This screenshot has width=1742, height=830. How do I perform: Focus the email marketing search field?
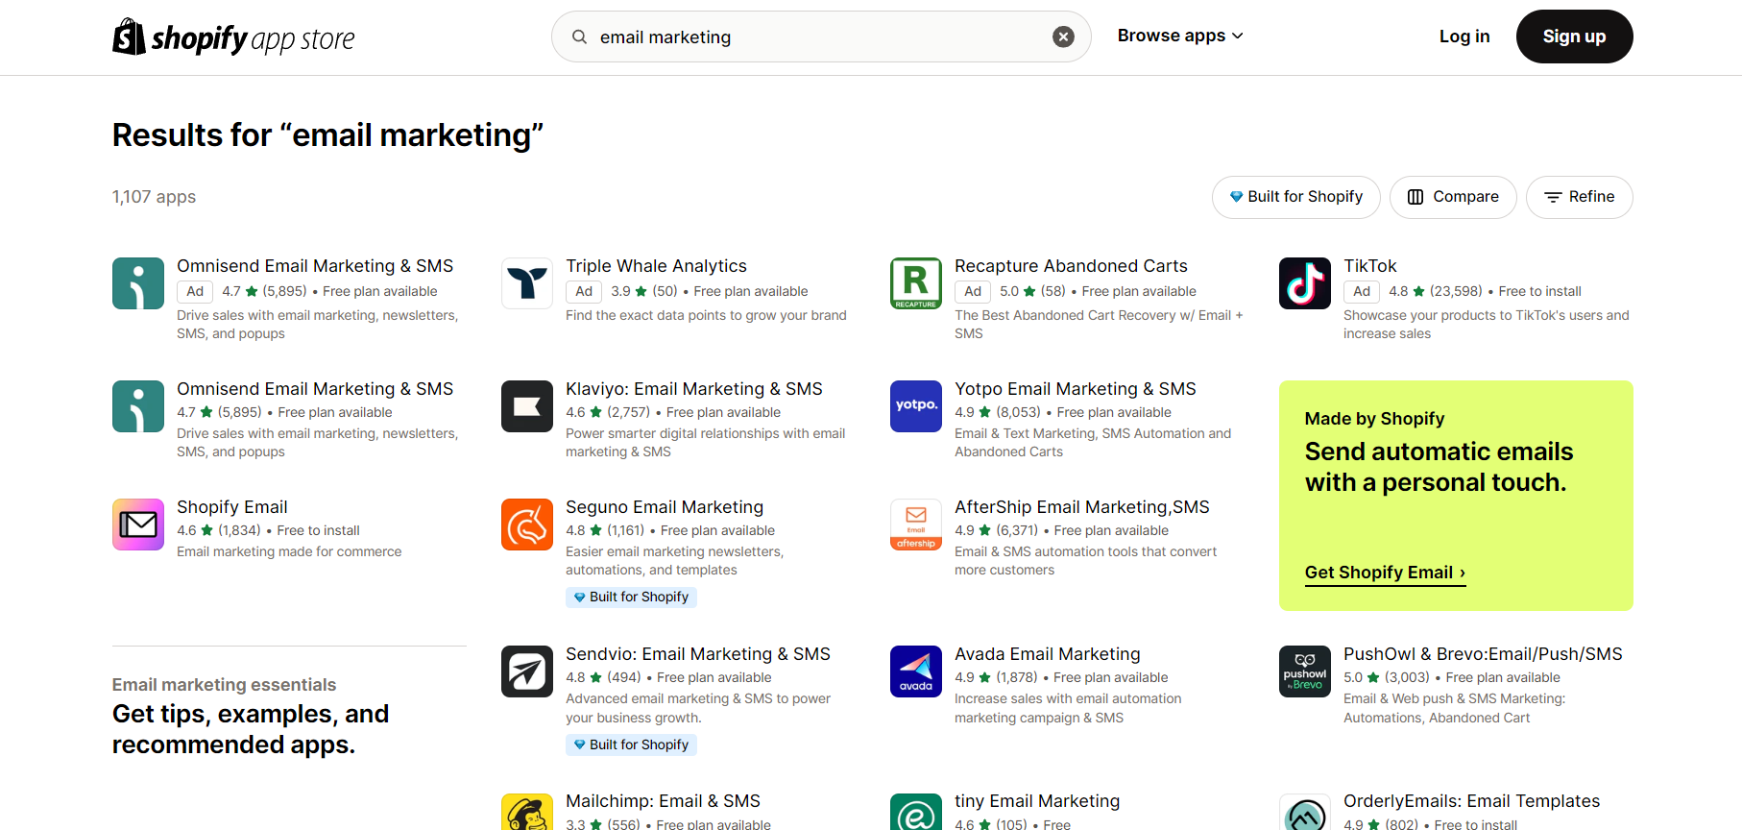(x=821, y=37)
